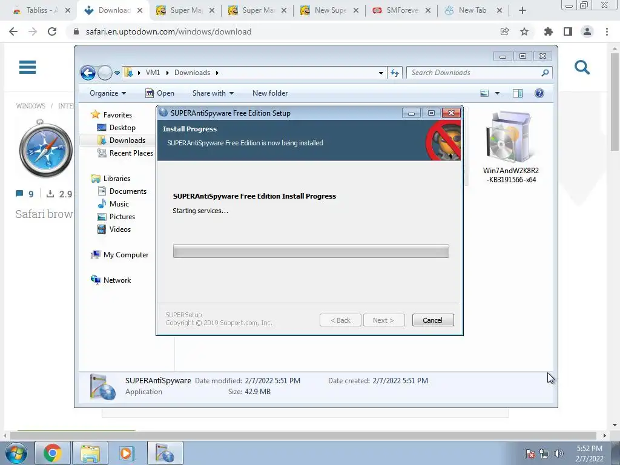The image size is (620, 465).
Task: Switch to the SMForever browser tab
Action: point(401,11)
